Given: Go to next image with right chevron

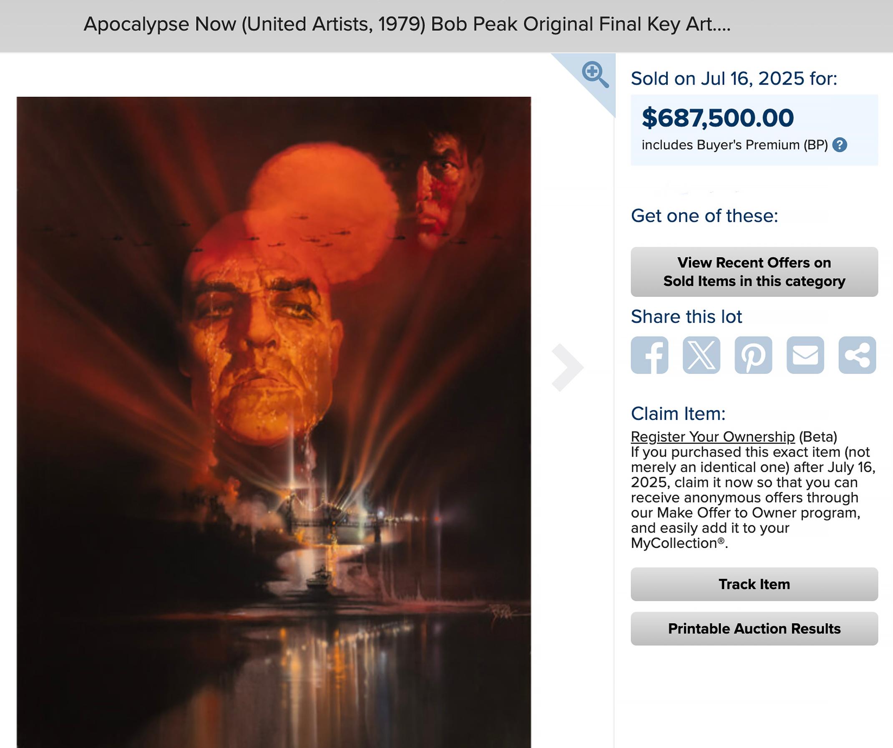Looking at the screenshot, I should coord(568,367).
